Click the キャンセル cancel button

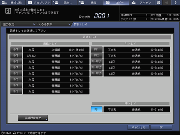click(138, 127)
